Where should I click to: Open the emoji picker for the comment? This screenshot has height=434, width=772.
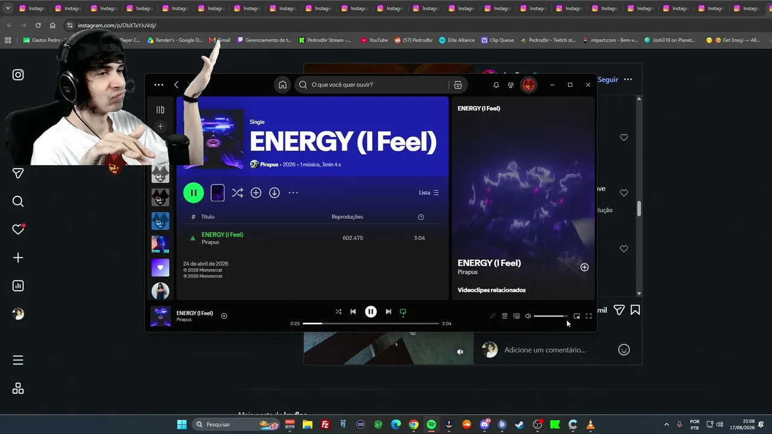point(624,350)
